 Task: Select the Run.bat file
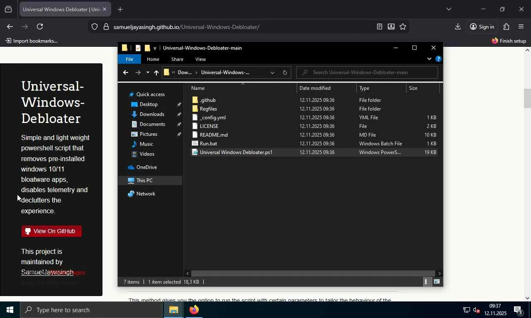coord(314,144)
